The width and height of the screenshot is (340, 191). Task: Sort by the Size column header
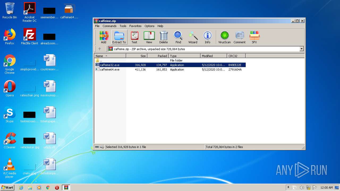point(137,56)
